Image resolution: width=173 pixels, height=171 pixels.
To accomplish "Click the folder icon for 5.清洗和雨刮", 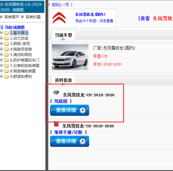I will click(6, 55).
